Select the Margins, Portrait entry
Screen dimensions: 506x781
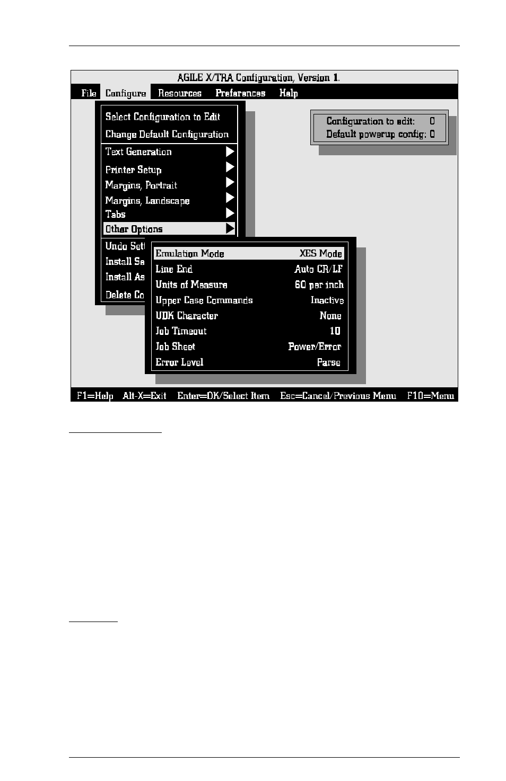141,185
